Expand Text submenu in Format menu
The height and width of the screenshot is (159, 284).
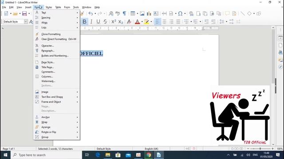[57, 13]
